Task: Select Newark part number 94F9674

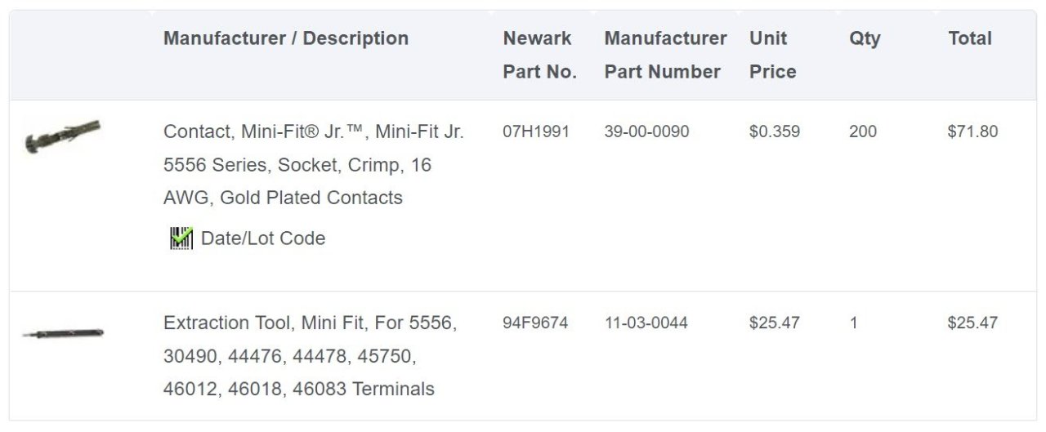Action: point(535,323)
